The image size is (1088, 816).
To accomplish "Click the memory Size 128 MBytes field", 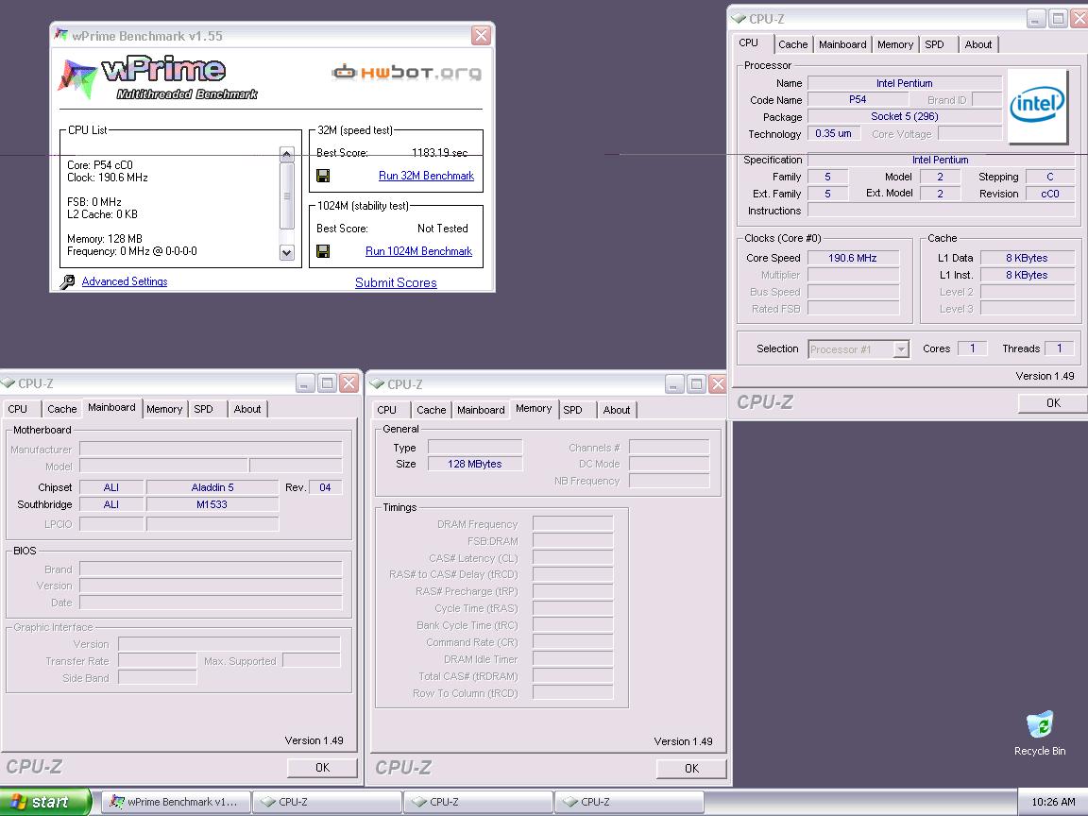I will coord(475,465).
